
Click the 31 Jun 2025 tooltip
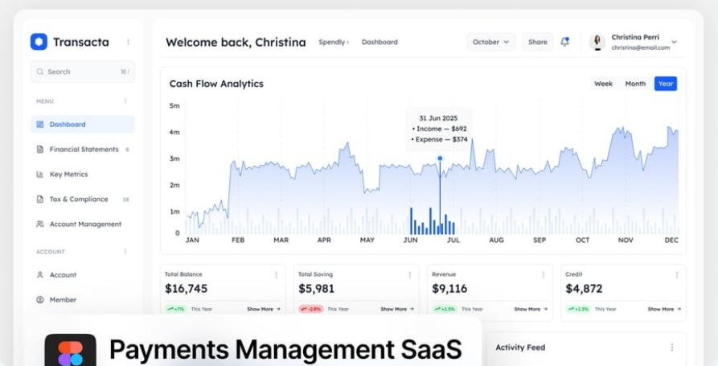pyautogui.click(x=439, y=129)
